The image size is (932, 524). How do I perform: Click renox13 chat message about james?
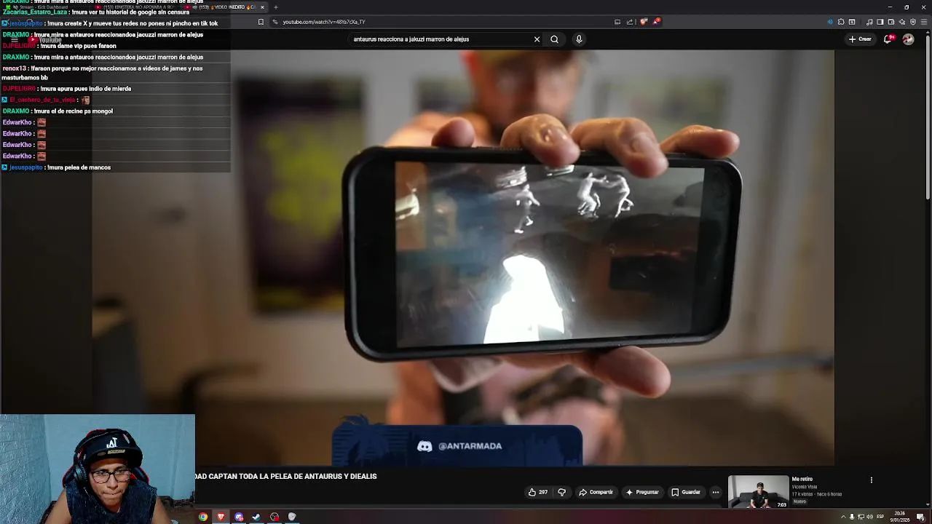click(x=103, y=73)
